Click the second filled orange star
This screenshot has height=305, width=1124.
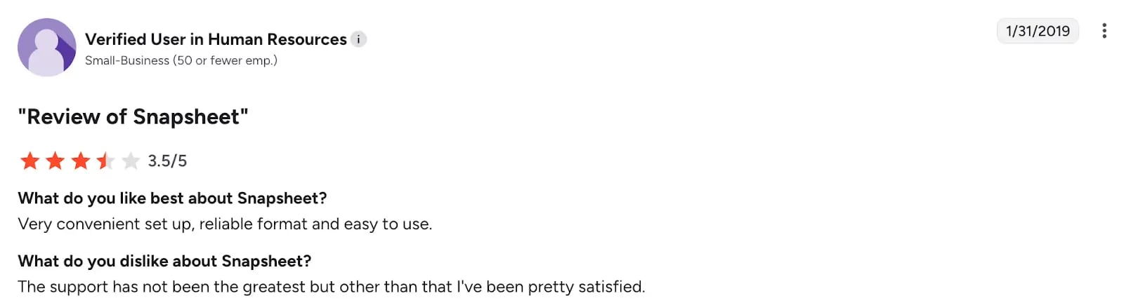(x=55, y=161)
